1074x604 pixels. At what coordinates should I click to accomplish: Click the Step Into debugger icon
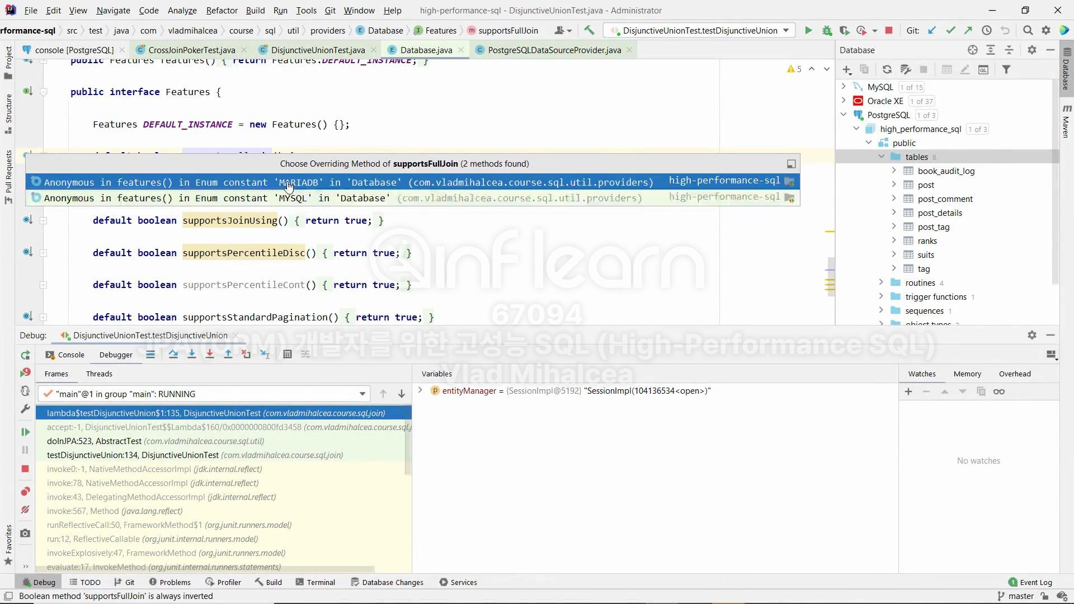[192, 355]
